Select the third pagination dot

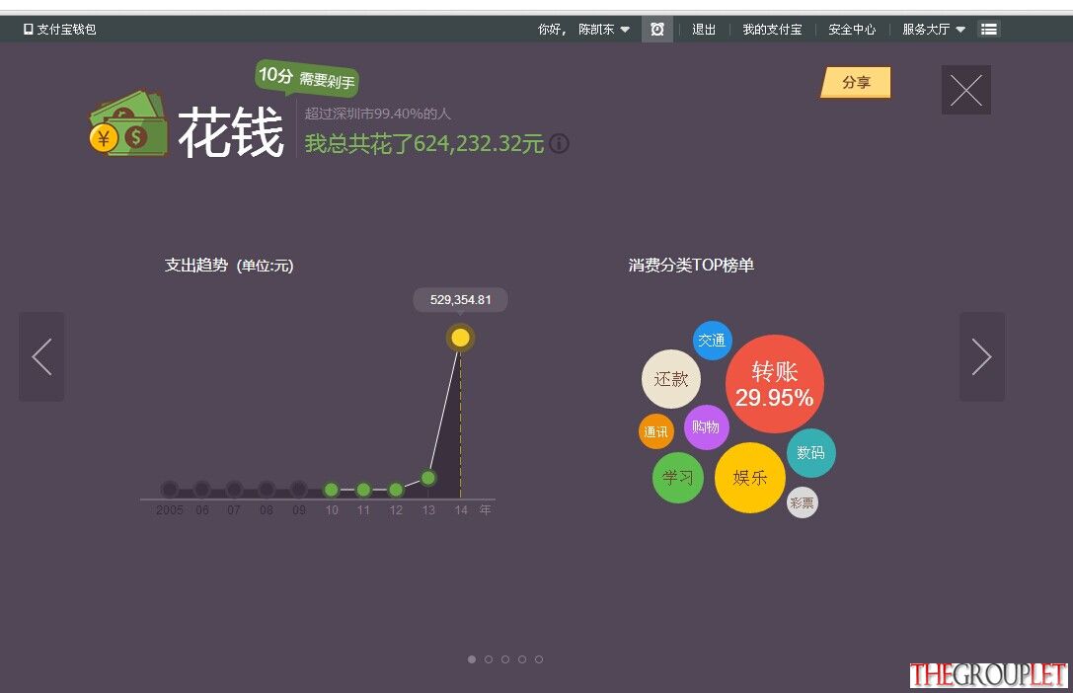click(505, 659)
